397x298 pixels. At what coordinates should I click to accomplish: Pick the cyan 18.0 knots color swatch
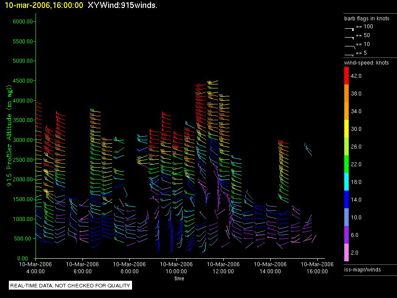(x=347, y=182)
